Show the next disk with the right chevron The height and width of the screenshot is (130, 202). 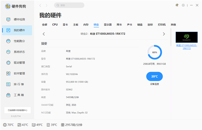point(164,34)
